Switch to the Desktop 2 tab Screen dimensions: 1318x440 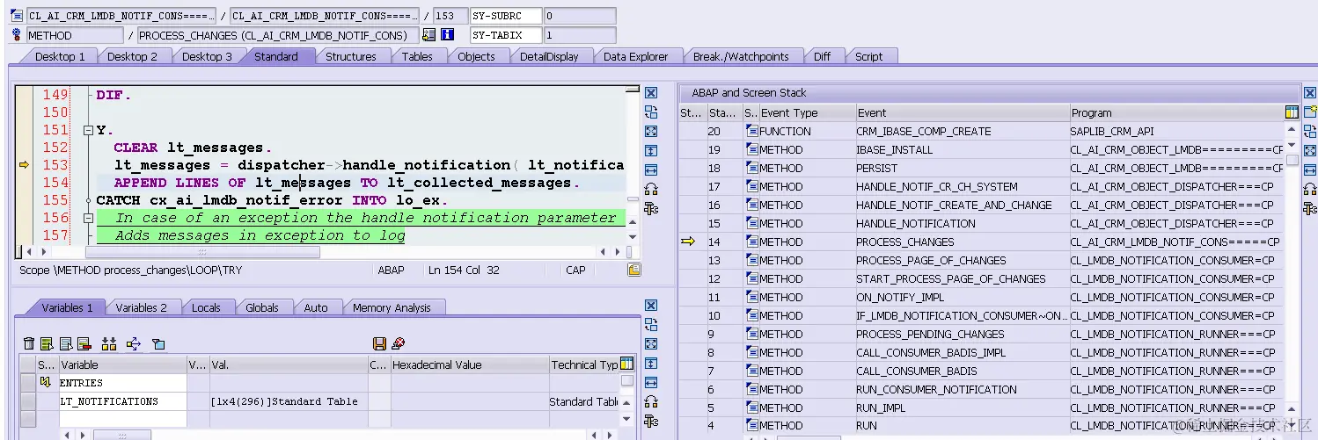point(132,56)
